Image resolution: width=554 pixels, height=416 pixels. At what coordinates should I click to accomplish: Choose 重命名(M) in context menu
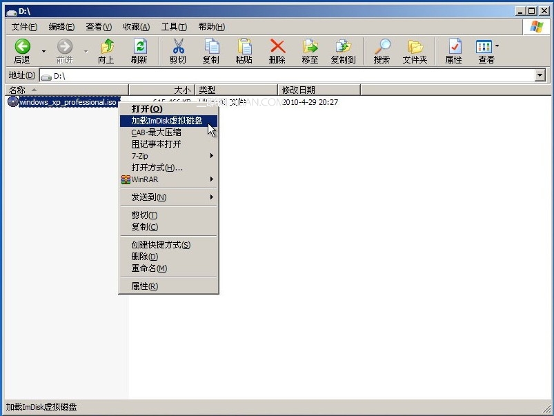click(x=168, y=268)
